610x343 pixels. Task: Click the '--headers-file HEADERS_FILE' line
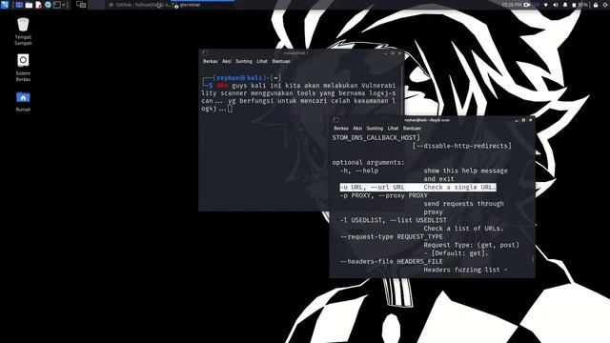tap(392, 262)
